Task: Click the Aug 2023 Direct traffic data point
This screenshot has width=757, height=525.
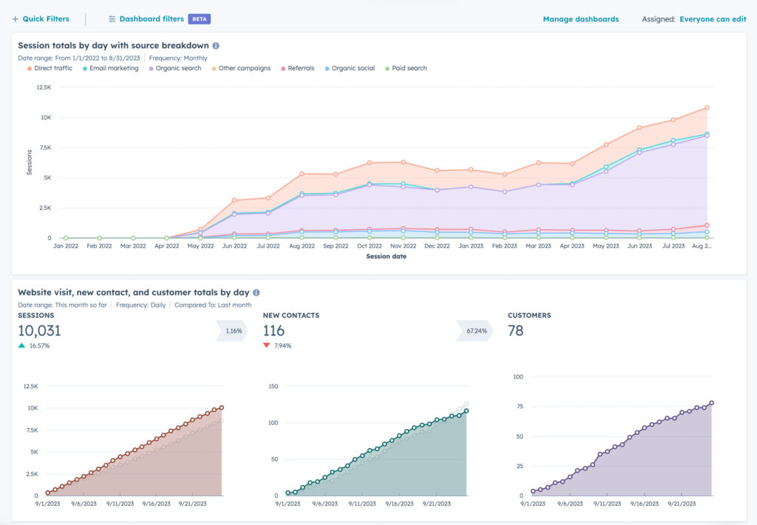Action: (x=707, y=107)
